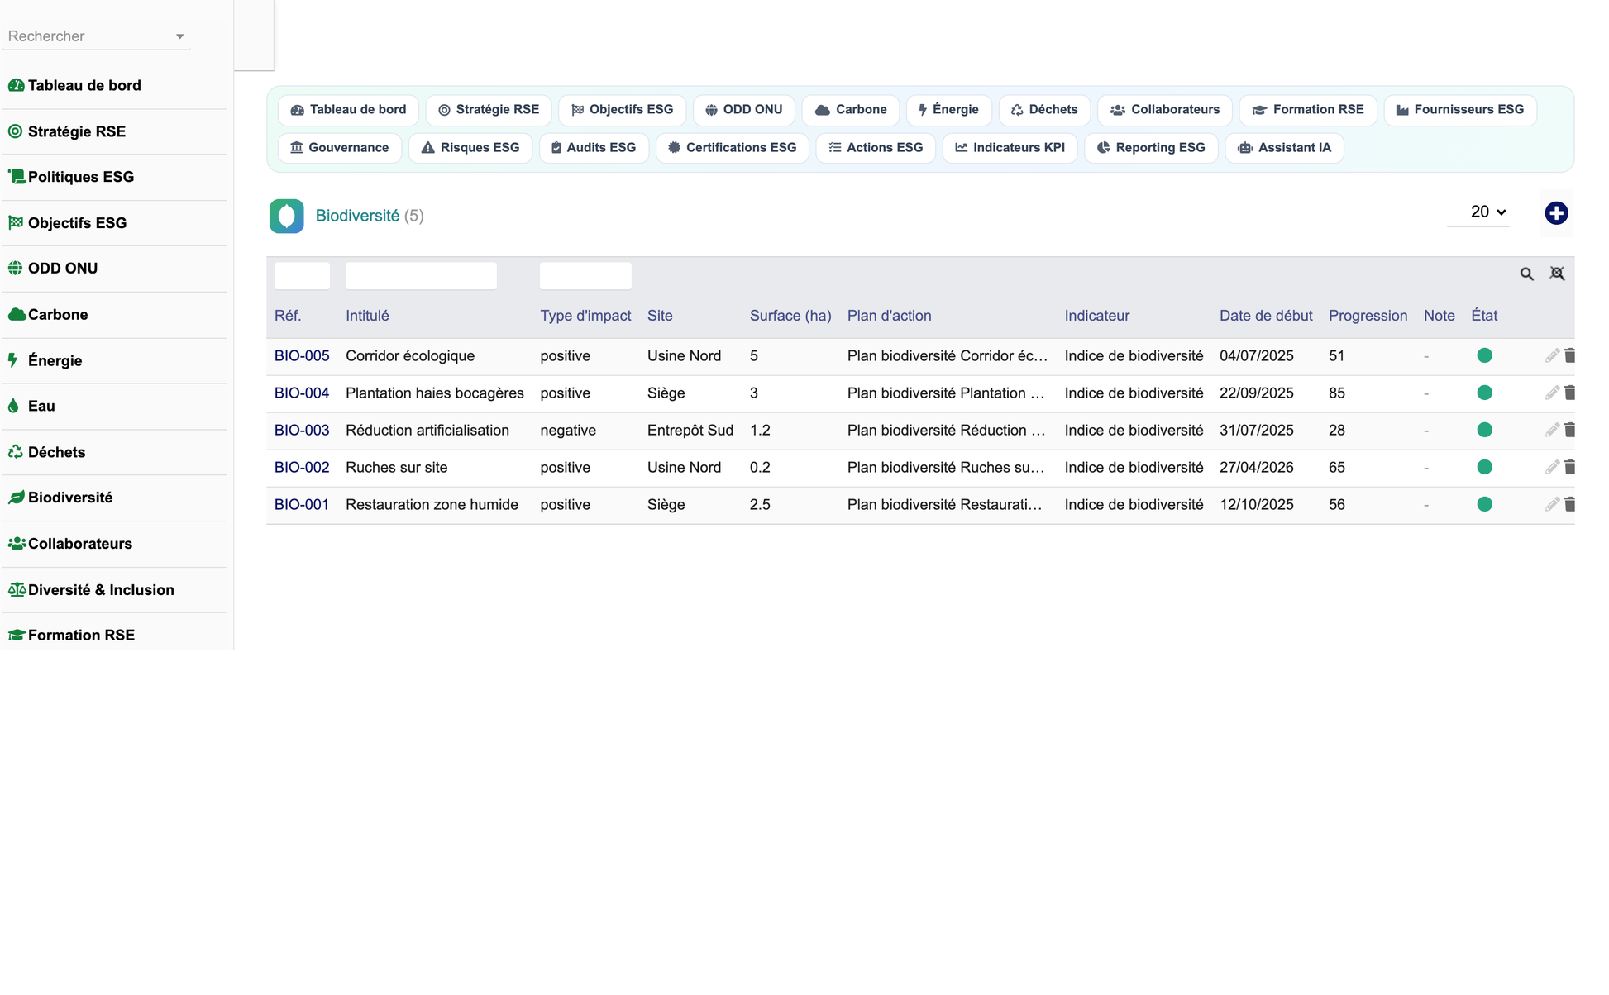1609x995 pixels.
Task: Click the blue add record plus icon
Action: pos(1556,213)
